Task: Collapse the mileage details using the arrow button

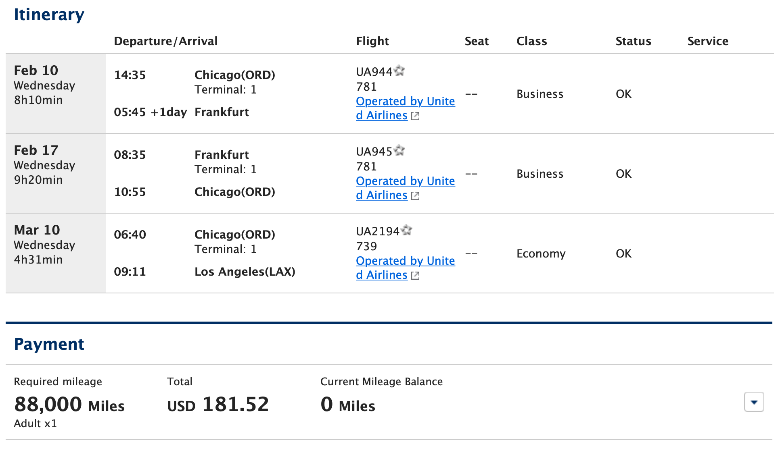Action: coord(754,402)
